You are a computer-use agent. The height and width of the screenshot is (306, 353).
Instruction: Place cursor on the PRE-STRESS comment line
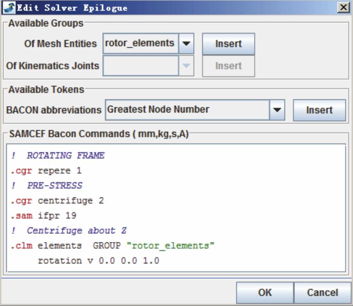(x=54, y=186)
